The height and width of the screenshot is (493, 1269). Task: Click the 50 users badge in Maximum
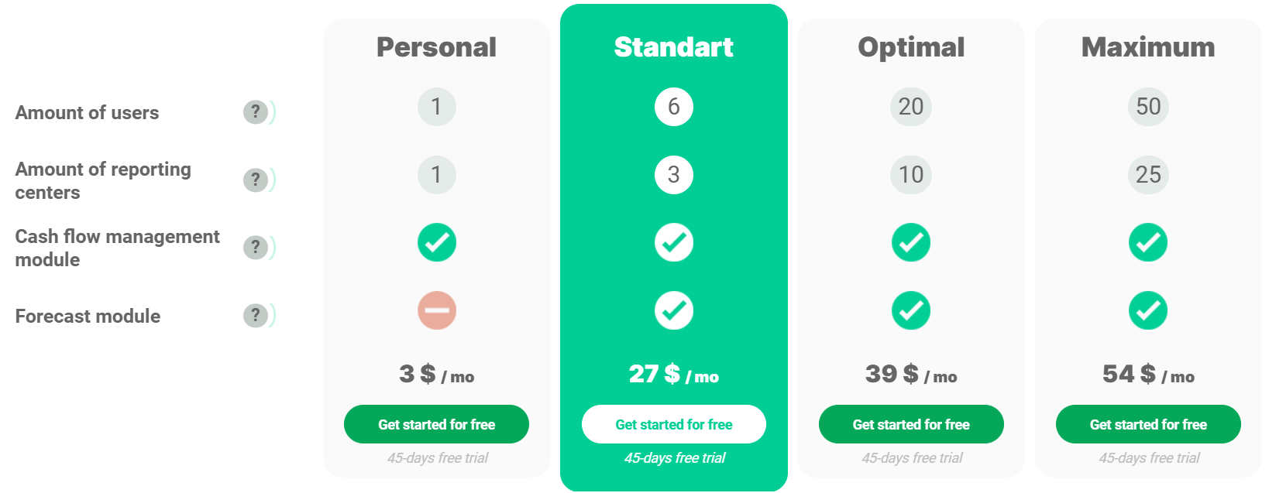point(1148,107)
